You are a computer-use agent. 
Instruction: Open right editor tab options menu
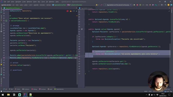[169, 8]
